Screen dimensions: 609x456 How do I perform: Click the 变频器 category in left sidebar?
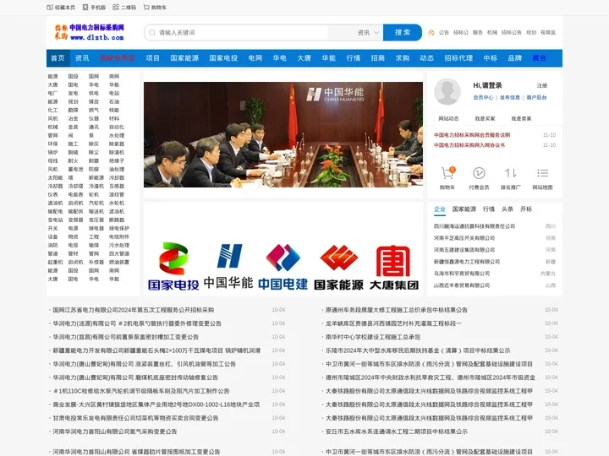(x=75, y=220)
